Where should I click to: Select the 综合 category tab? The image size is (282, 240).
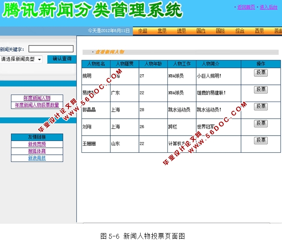pos(240,31)
